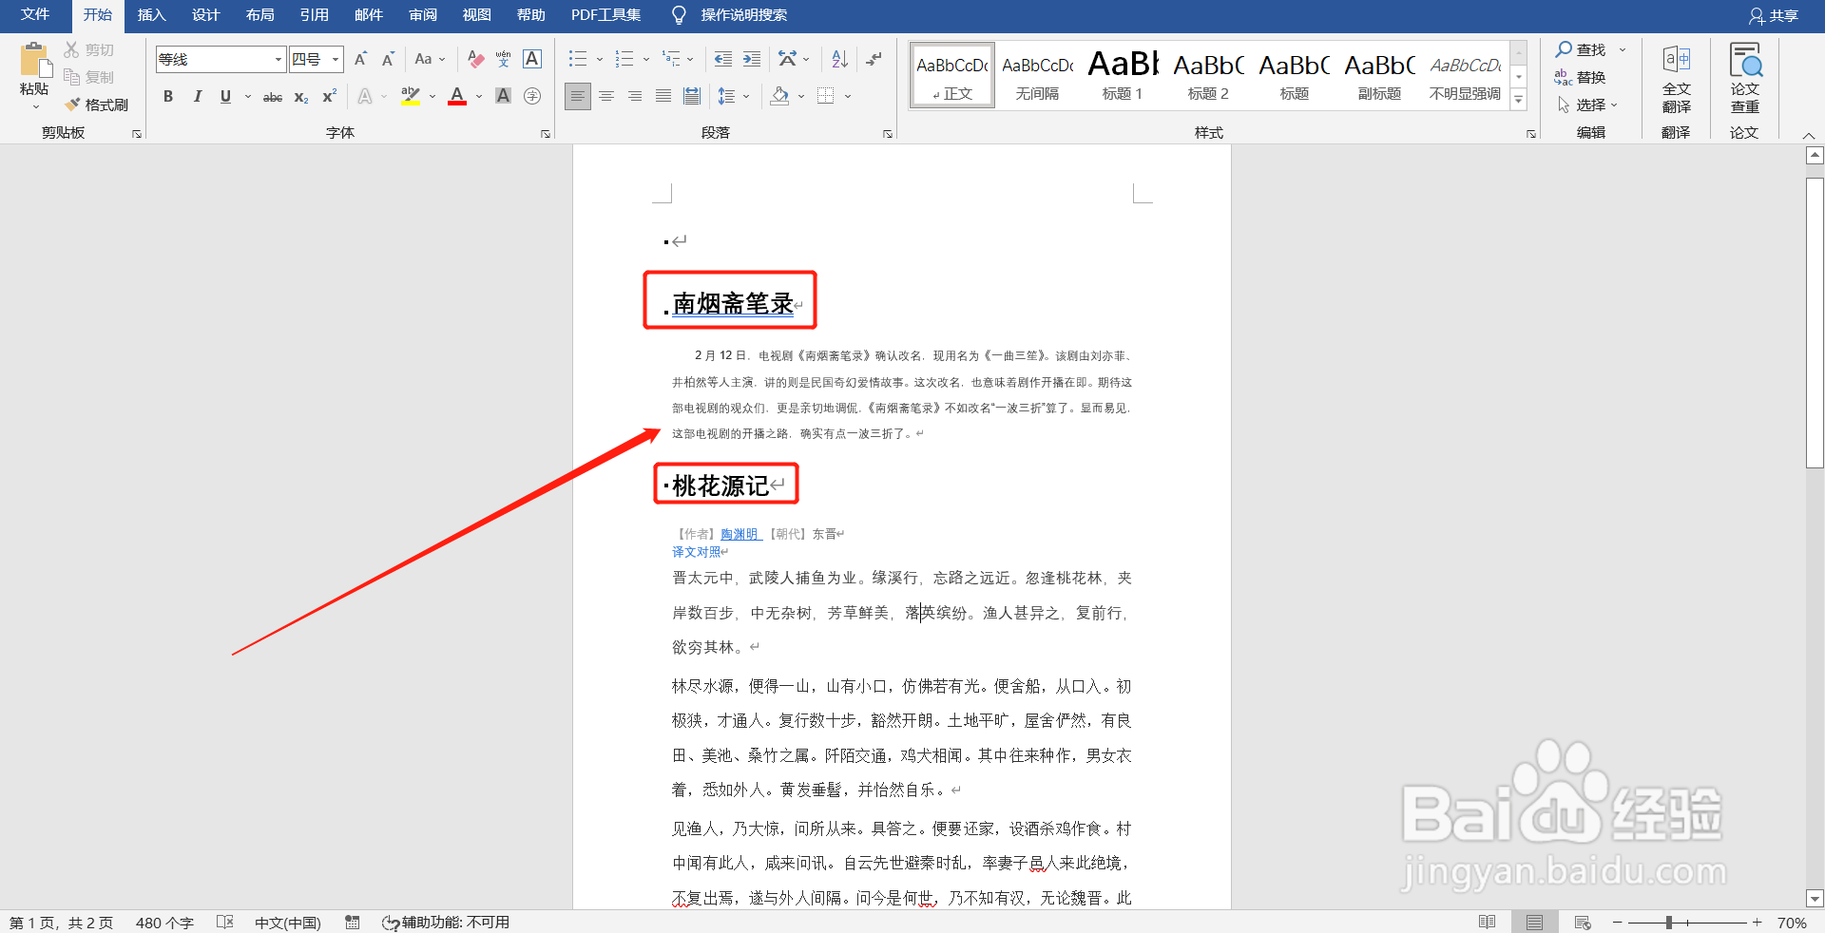Expand the line spacing dropdown
Screen dimensions: 1825x933
(745, 96)
